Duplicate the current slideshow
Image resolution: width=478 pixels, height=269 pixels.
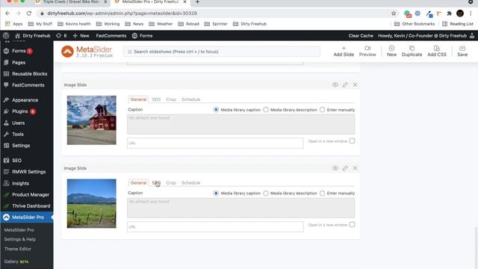click(x=412, y=52)
